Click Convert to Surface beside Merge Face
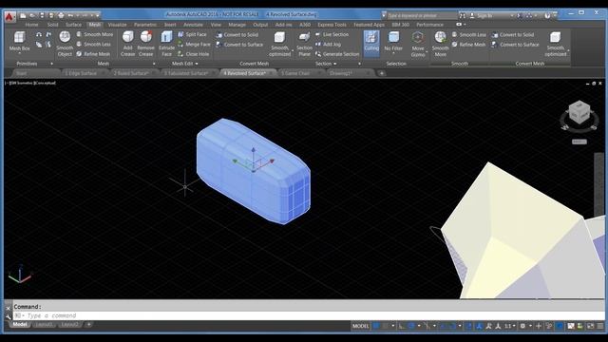 coord(239,45)
